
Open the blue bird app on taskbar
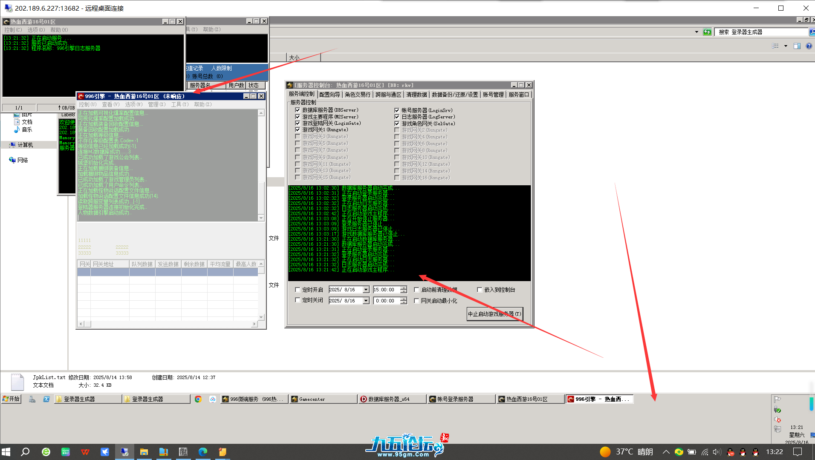(x=105, y=452)
